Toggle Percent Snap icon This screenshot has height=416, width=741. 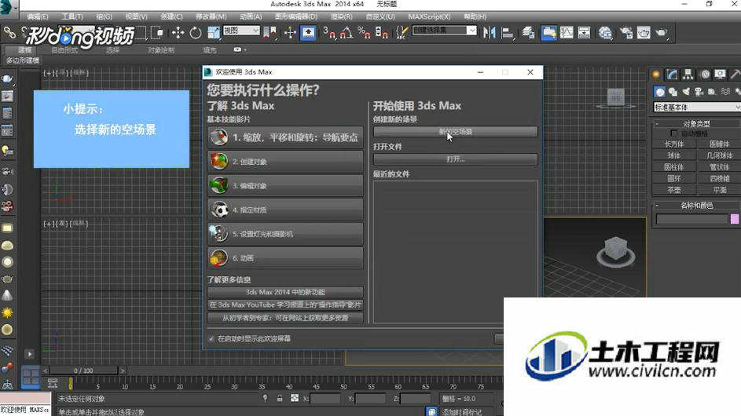coord(364,33)
